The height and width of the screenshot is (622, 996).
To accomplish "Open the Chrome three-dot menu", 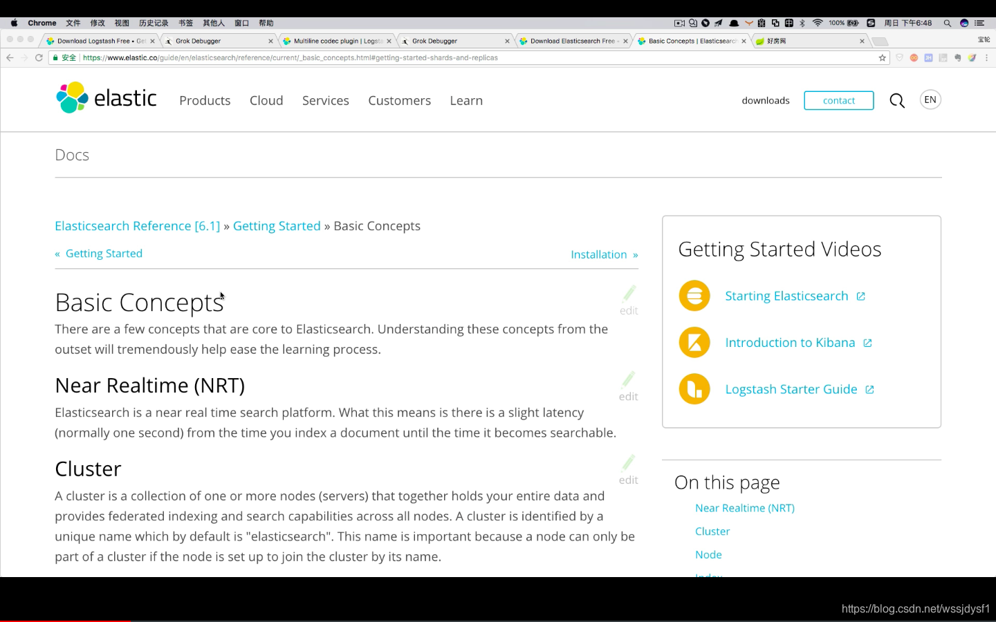I will tap(987, 58).
